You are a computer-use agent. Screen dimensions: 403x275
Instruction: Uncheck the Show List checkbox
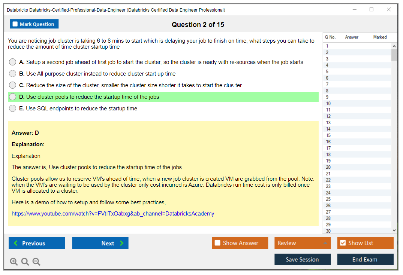point(343,243)
